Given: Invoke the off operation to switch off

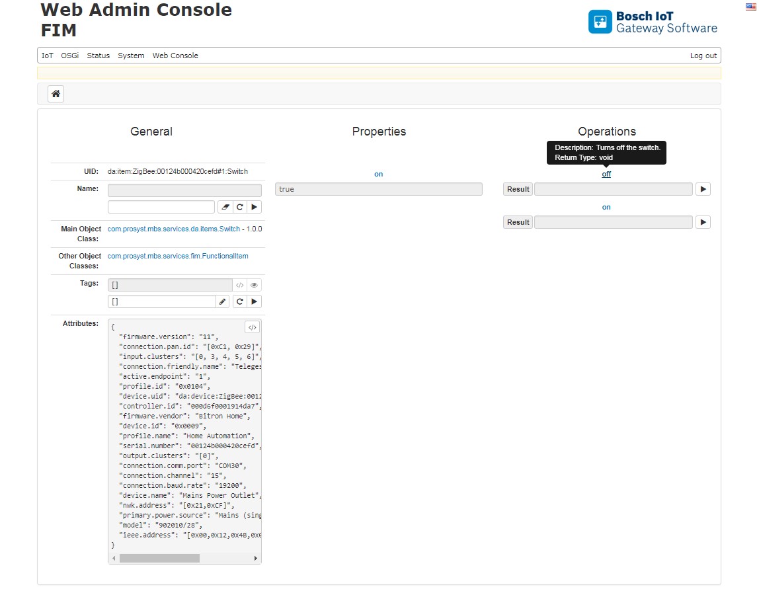Looking at the screenshot, I should tap(606, 174).
